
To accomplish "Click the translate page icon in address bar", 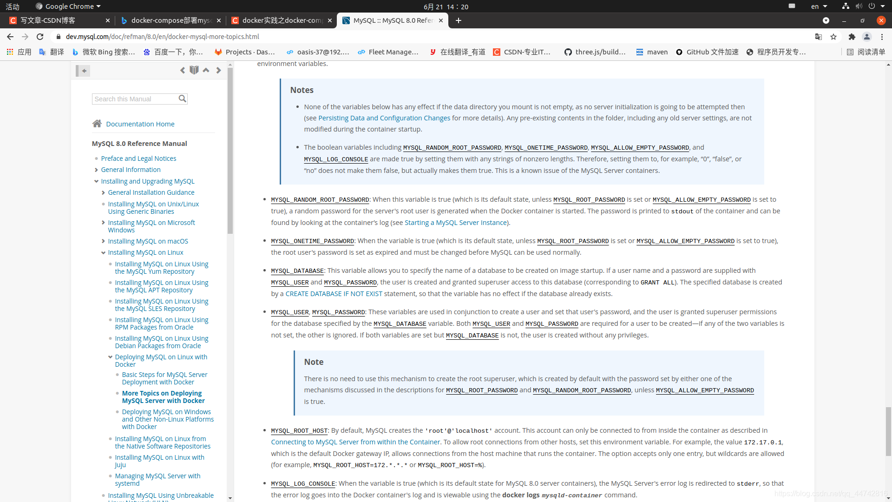I will (x=819, y=37).
